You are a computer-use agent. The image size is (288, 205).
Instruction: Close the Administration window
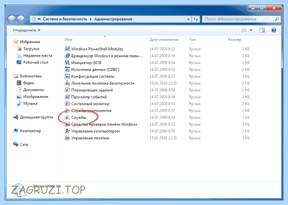pyautogui.click(x=274, y=8)
